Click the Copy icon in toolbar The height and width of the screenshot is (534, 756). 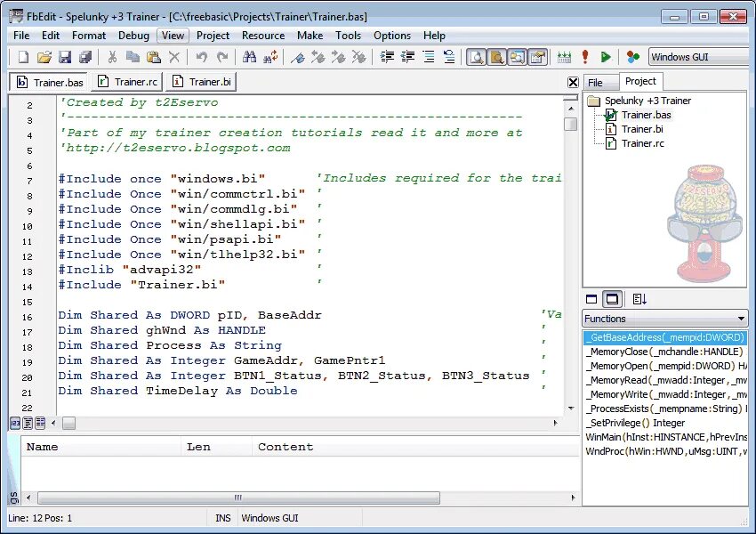pyautogui.click(x=133, y=57)
